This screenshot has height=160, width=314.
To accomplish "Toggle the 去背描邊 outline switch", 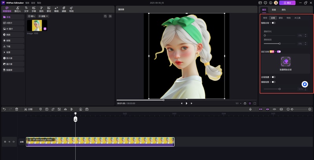I will (274, 77).
